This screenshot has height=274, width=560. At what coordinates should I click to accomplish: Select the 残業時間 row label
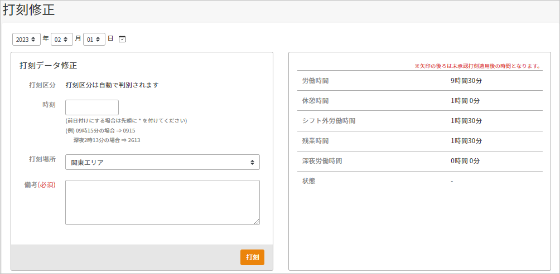(x=316, y=141)
